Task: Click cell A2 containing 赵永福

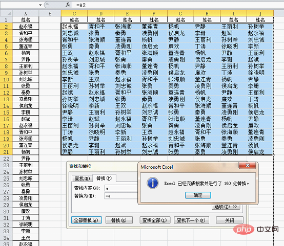Action: 26,27
